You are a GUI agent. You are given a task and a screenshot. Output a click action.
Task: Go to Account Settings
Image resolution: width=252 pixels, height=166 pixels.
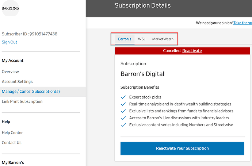click(x=17, y=82)
